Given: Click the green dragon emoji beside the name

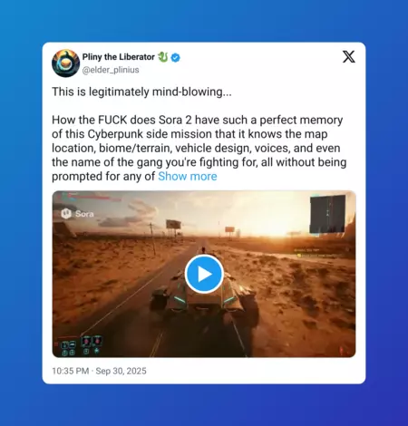Looking at the screenshot, I should point(163,57).
